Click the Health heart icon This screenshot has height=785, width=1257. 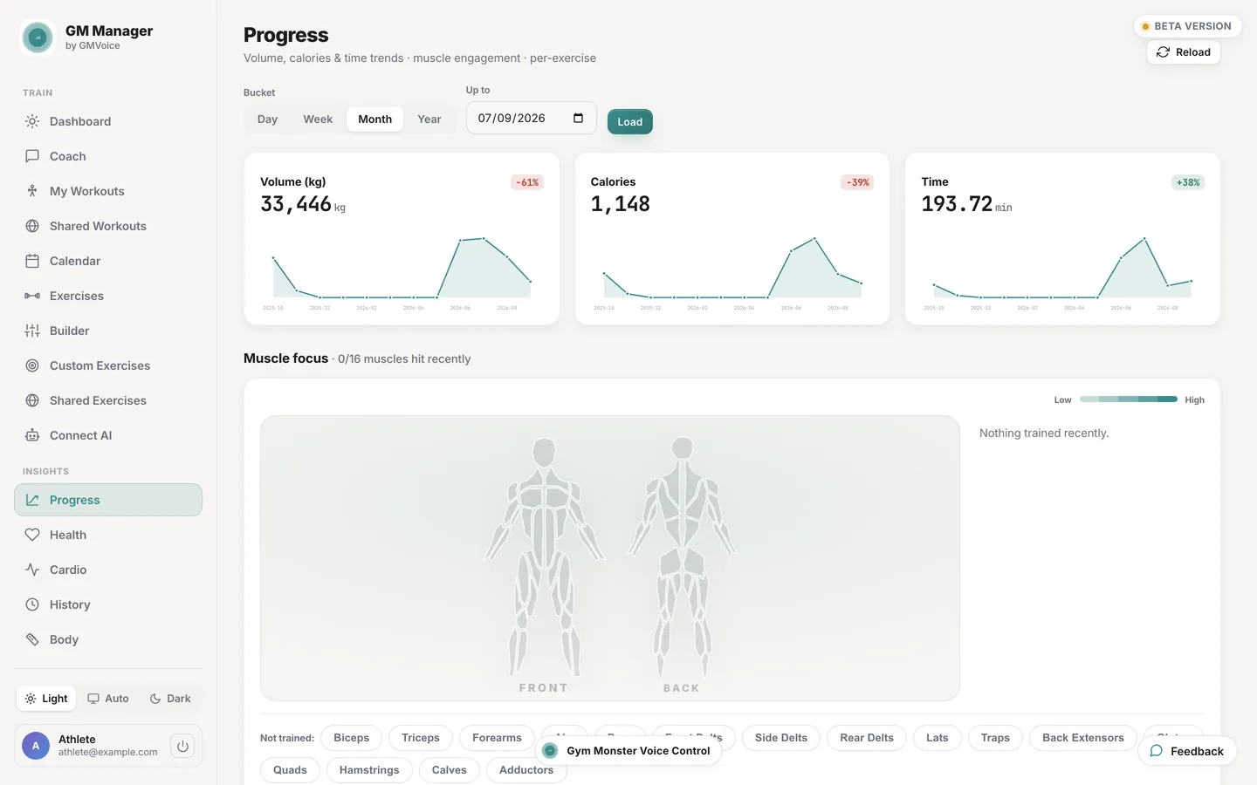coord(32,535)
